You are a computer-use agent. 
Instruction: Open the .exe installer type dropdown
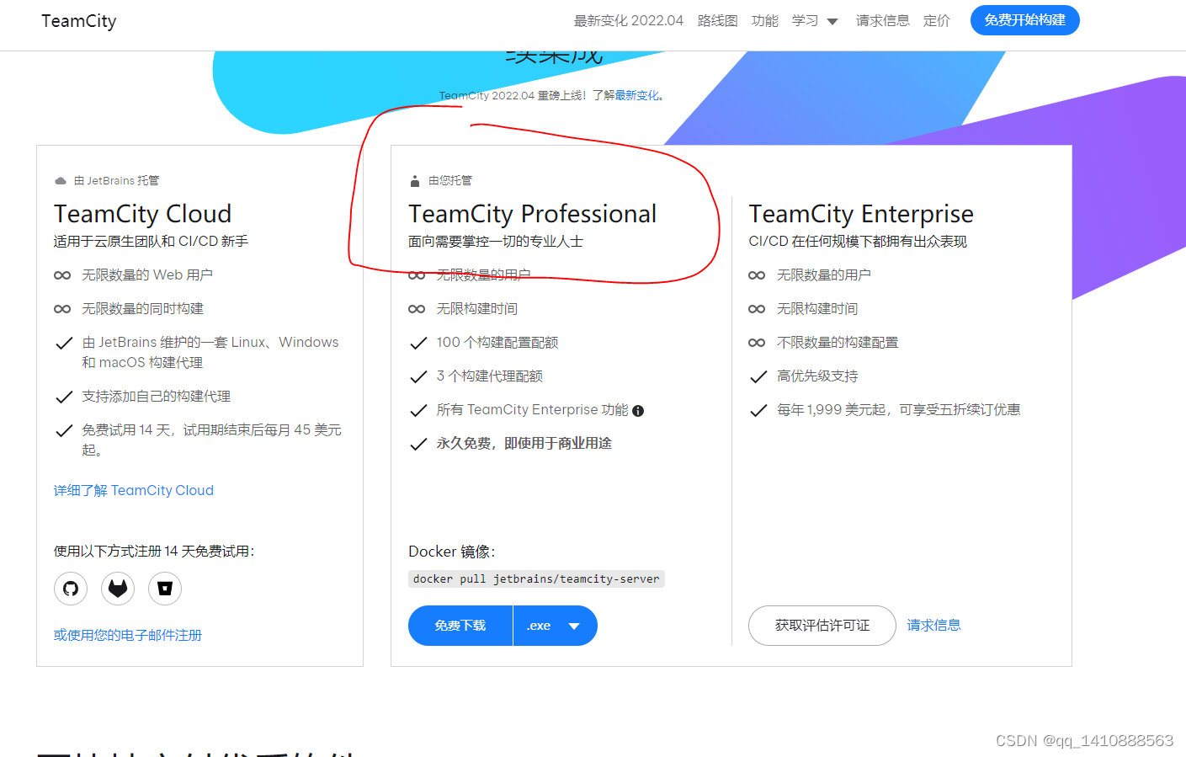pyautogui.click(x=556, y=626)
